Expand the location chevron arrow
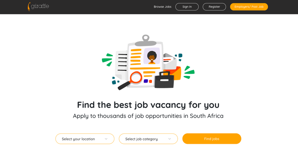The height and width of the screenshot is (159, 298). point(106,139)
